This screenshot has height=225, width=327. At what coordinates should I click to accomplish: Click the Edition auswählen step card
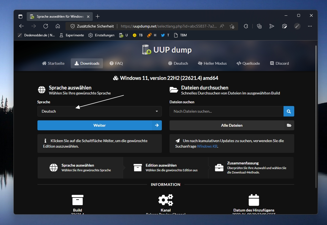pyautogui.click(x=166, y=168)
